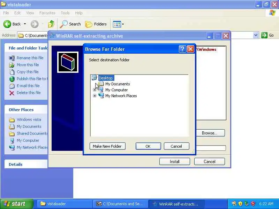Close the Browse For Folder dialog
The image size is (279, 209).
point(190,49)
